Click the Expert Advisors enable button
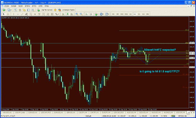Screen dimensions: 196x118 coord(66,10)
